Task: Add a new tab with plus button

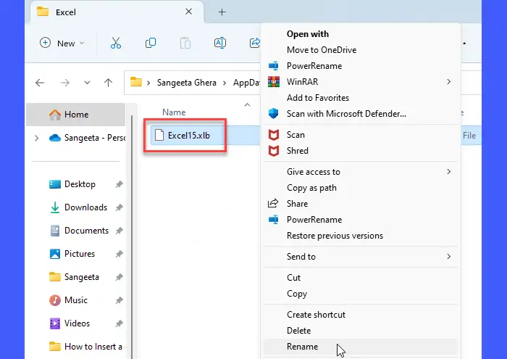Action: [x=222, y=12]
